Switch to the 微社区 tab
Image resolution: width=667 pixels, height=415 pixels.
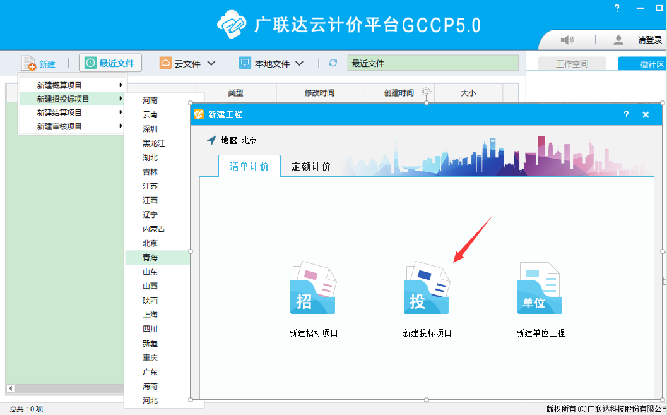coord(642,64)
